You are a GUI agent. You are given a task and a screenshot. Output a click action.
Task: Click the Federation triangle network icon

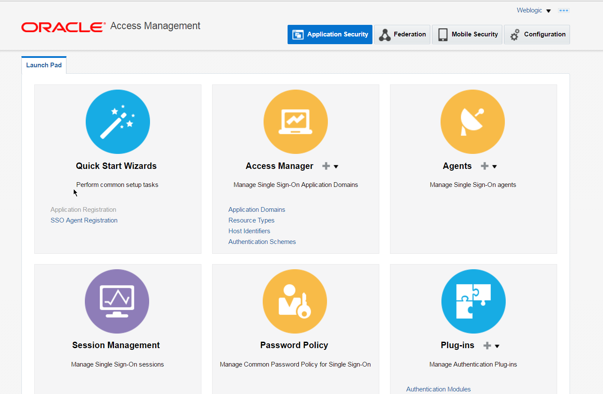click(385, 34)
